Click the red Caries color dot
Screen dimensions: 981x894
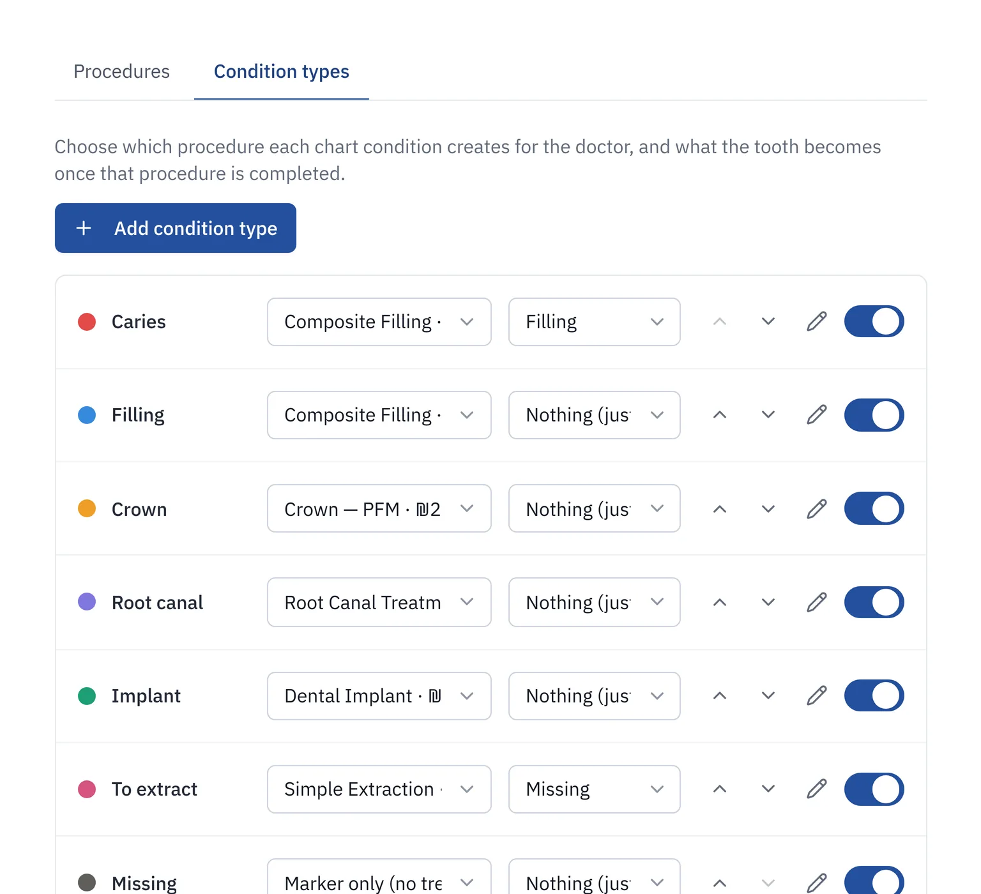[x=87, y=322]
